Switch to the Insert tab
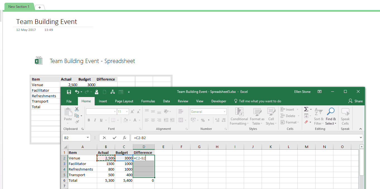This screenshot has width=380, height=189. (x=103, y=101)
